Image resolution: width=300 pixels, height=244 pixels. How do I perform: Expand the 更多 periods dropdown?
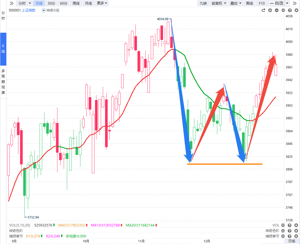(x=102, y=3)
